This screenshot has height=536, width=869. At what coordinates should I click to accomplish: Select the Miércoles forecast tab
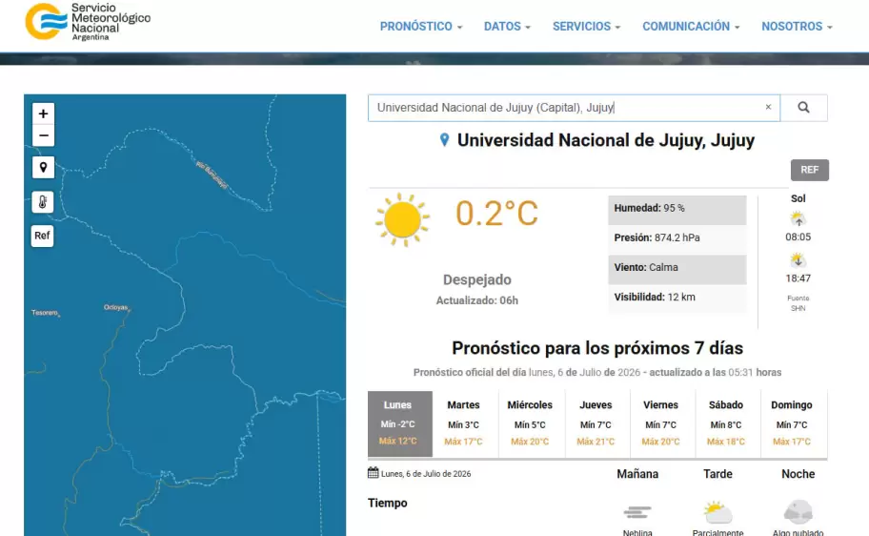point(530,423)
